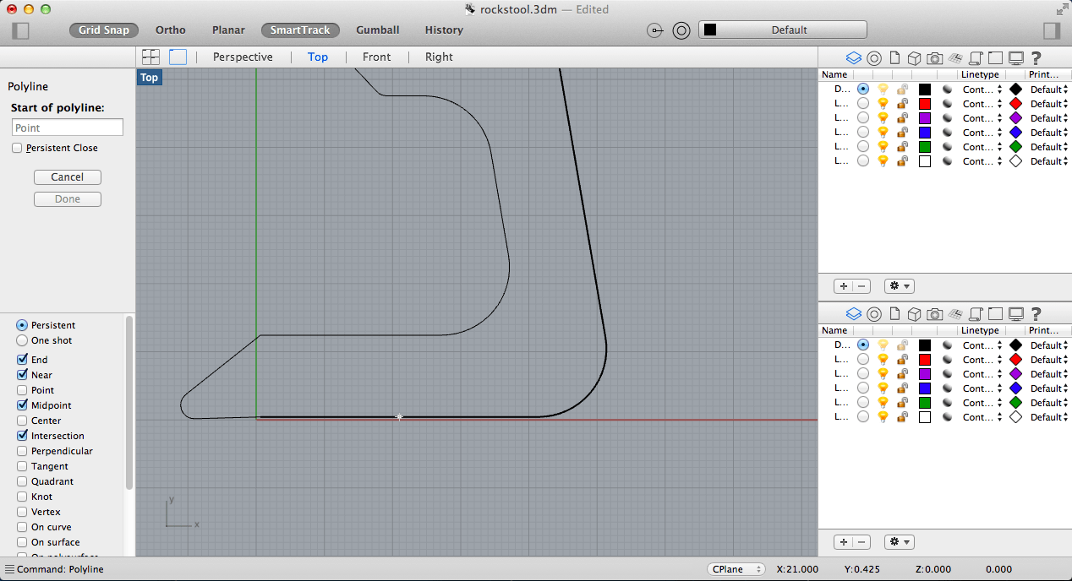Cancel the Polyline command
1072x581 pixels.
point(68,177)
